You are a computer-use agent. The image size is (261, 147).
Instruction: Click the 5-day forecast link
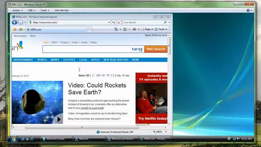click(118, 76)
